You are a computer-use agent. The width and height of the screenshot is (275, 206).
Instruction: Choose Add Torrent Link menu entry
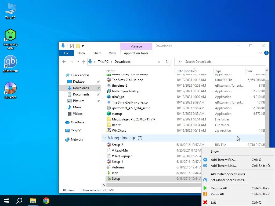click(x=224, y=165)
